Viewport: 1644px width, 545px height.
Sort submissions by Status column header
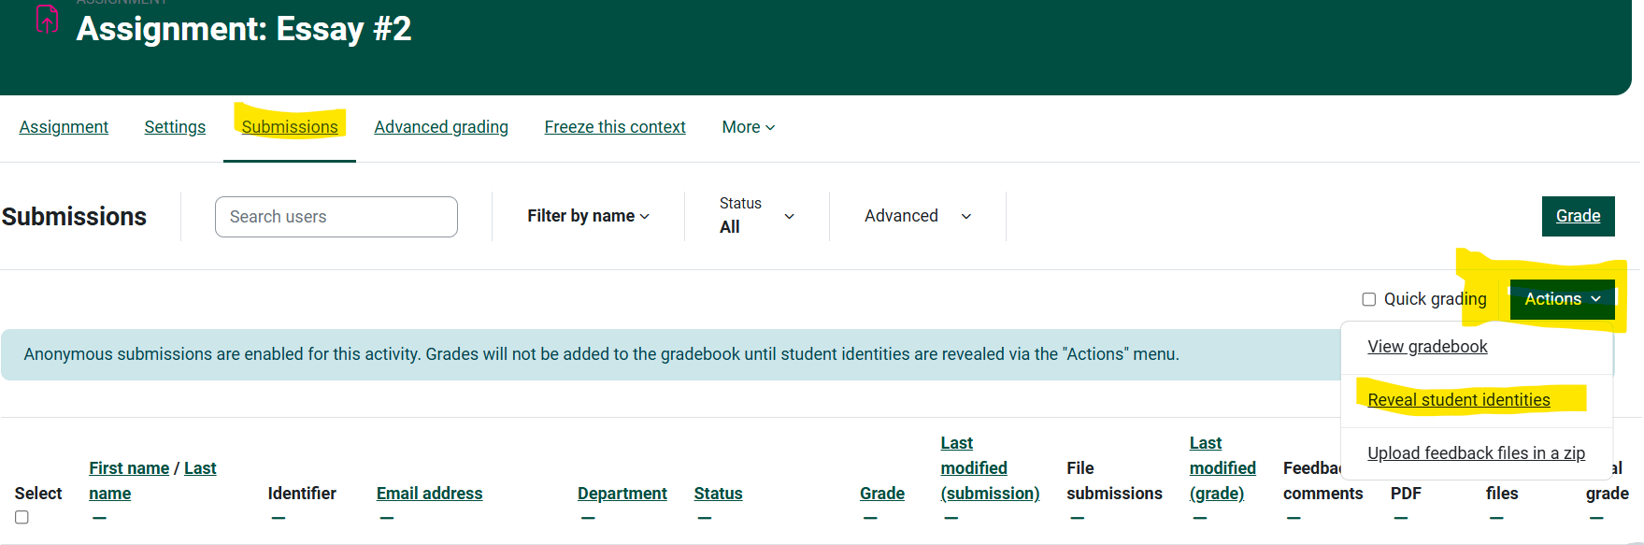[x=718, y=494]
